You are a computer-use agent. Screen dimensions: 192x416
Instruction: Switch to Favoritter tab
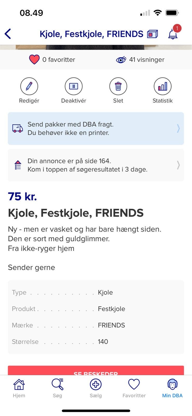point(134,388)
